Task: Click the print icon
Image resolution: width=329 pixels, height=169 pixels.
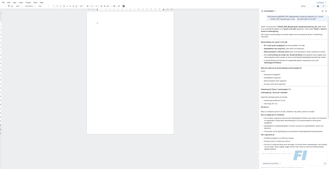Action: click(x=8, y=6)
